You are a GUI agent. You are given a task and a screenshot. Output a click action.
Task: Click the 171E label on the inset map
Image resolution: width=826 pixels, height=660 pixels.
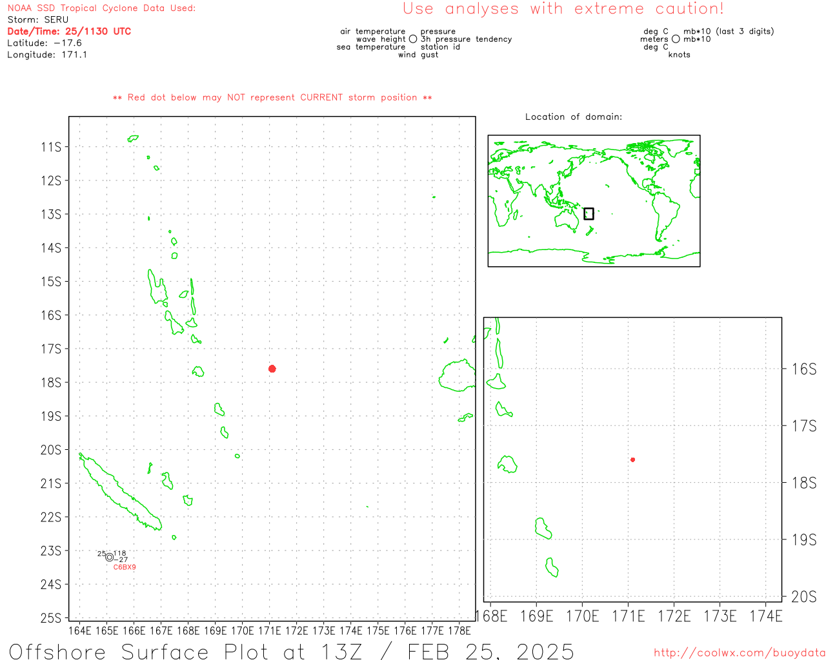pos(629,616)
